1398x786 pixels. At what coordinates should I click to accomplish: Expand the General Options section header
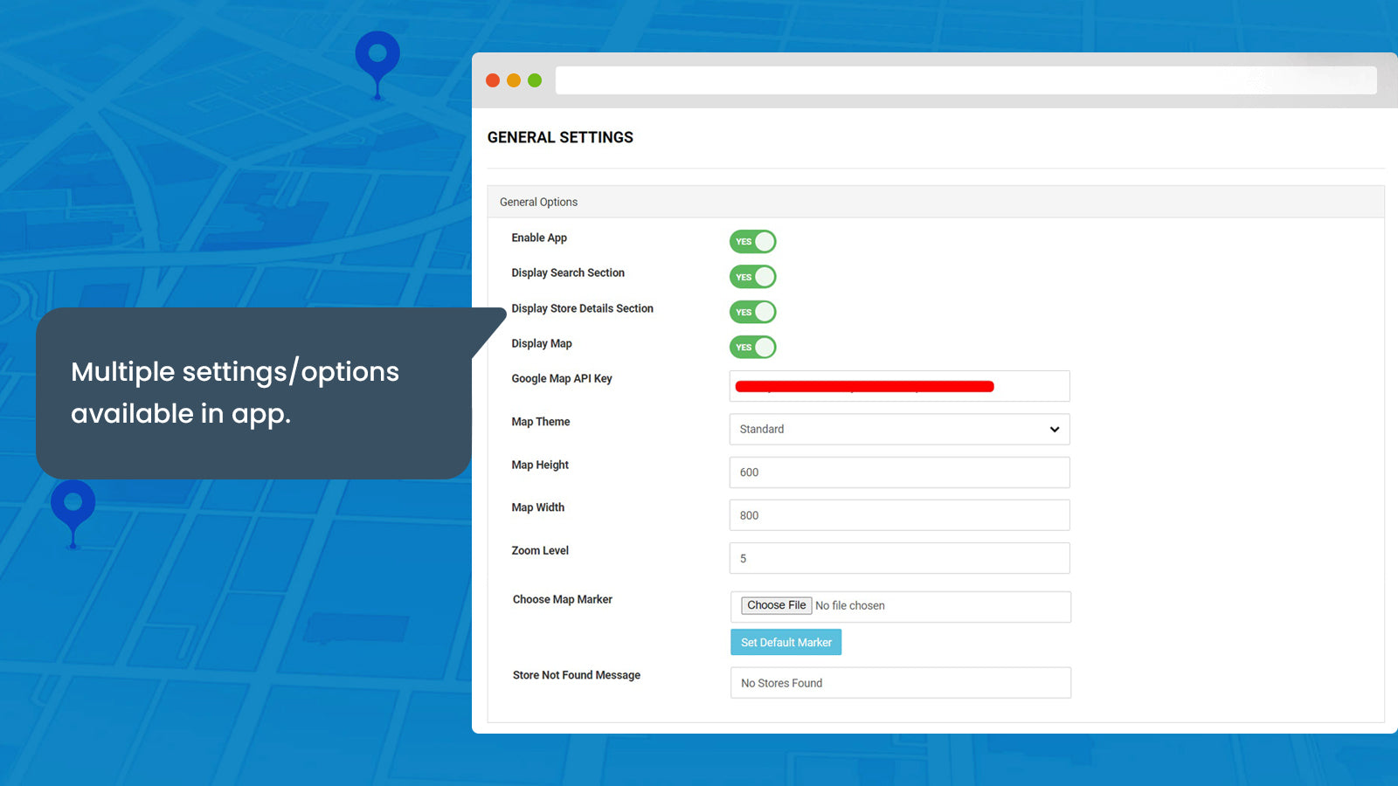click(538, 202)
